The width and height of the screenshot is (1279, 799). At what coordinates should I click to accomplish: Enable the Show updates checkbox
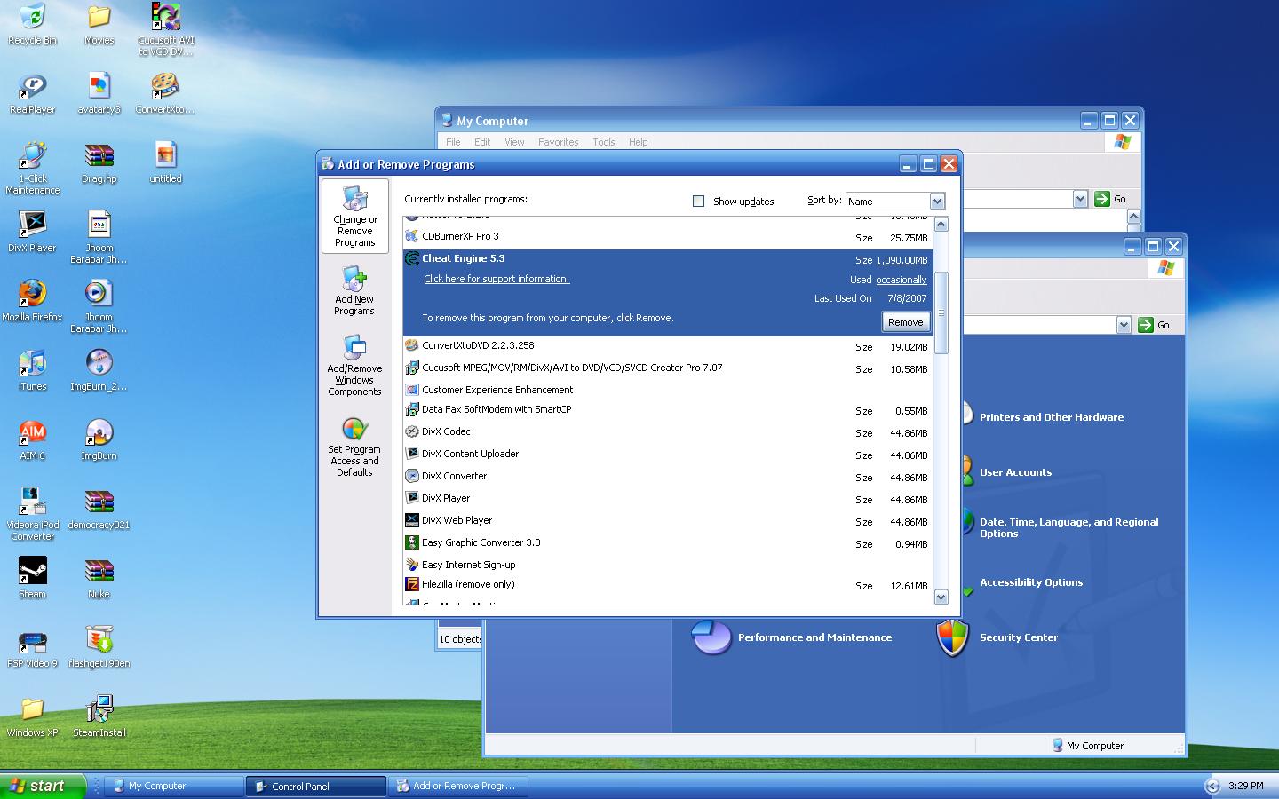point(698,202)
